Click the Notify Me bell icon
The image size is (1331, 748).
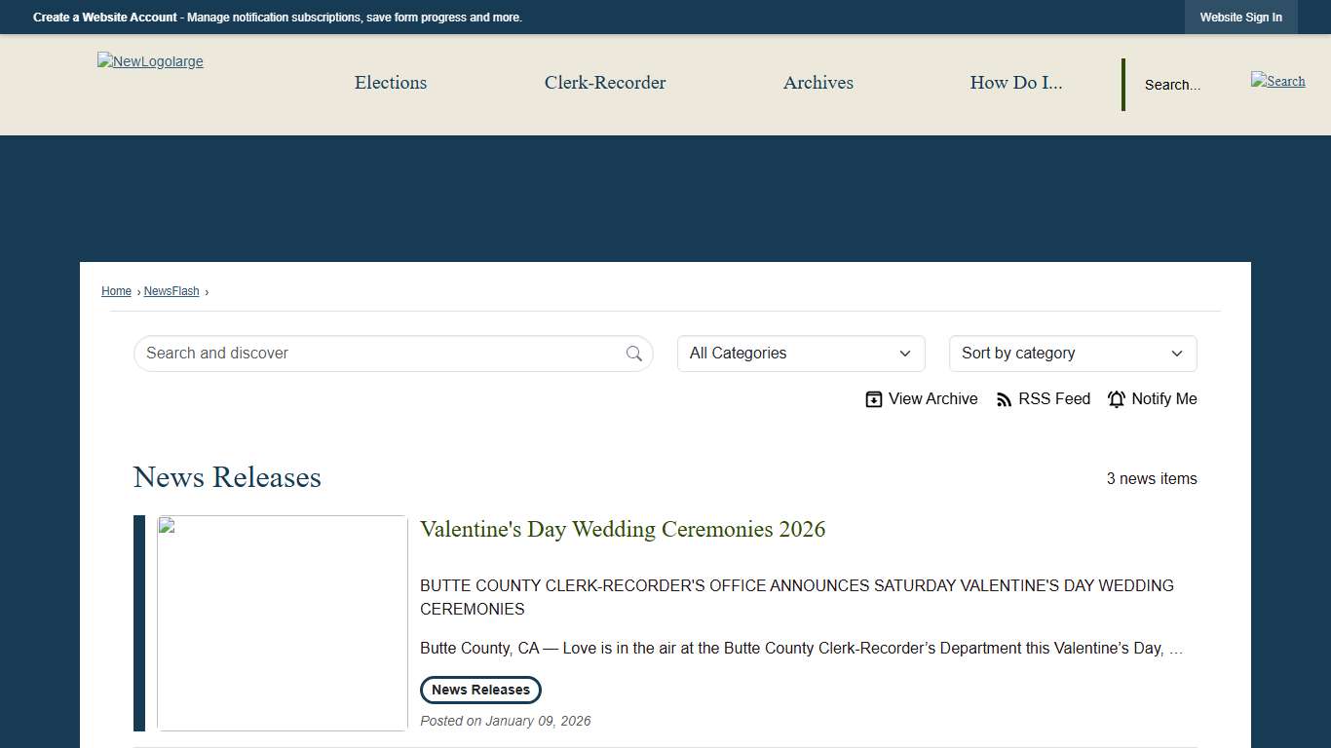point(1116,398)
